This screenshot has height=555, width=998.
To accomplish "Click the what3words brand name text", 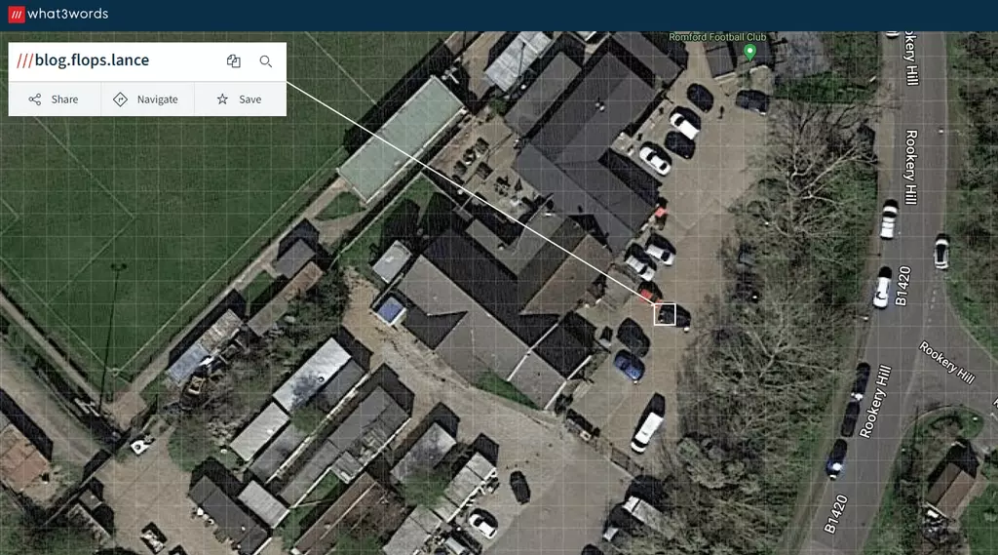I will click(67, 14).
